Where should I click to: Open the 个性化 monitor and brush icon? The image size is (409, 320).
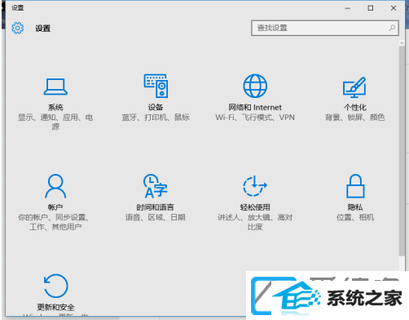(354, 87)
